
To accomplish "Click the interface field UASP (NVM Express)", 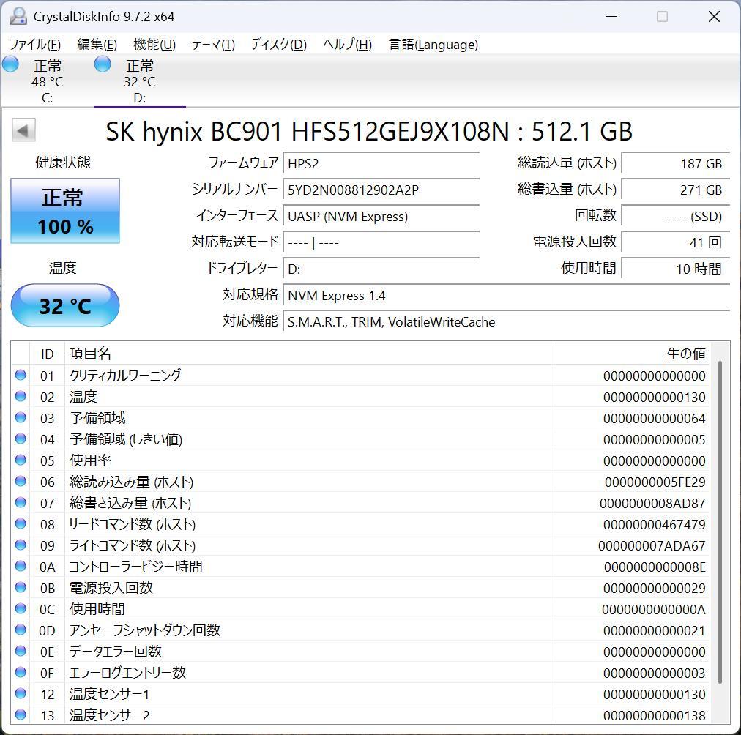I will [381, 217].
